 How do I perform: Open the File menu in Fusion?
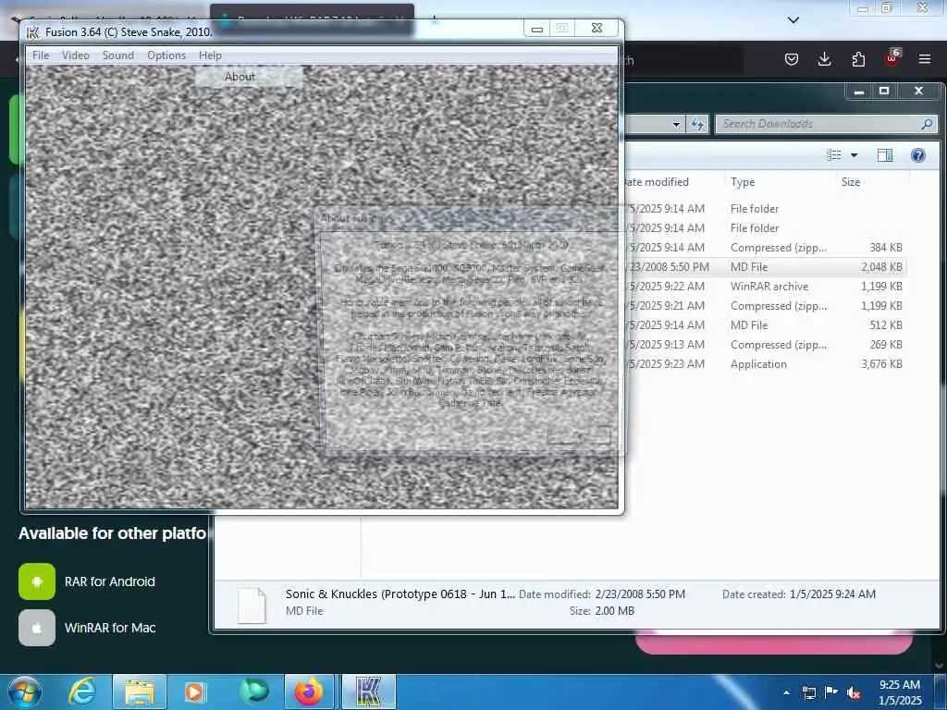41,55
